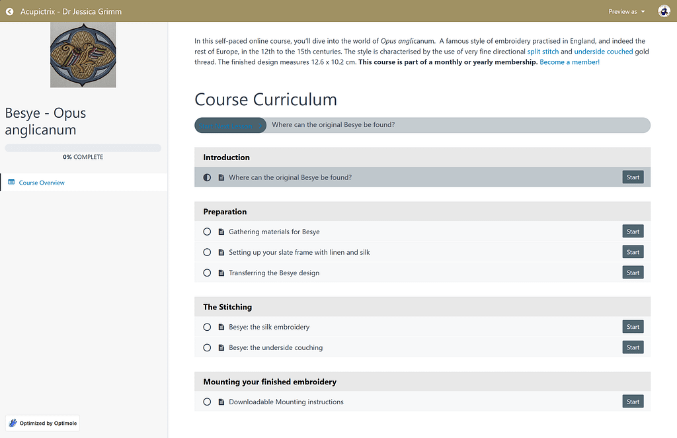Click the back arrow icon beside Acupictrix
677x438 pixels.
(x=9, y=12)
